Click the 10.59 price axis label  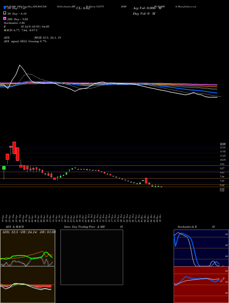pyautogui.click(x=223, y=160)
